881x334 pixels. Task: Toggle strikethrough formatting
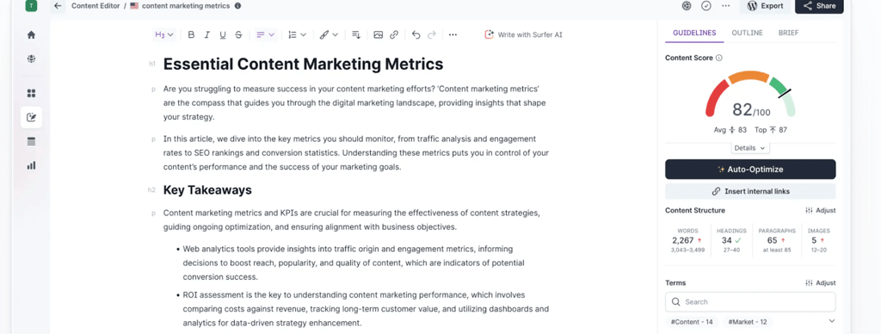click(x=238, y=34)
